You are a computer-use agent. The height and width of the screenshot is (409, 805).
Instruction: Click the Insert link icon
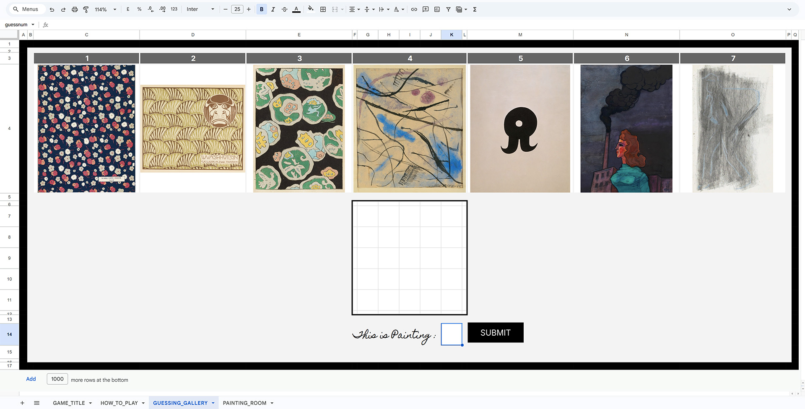click(x=414, y=9)
